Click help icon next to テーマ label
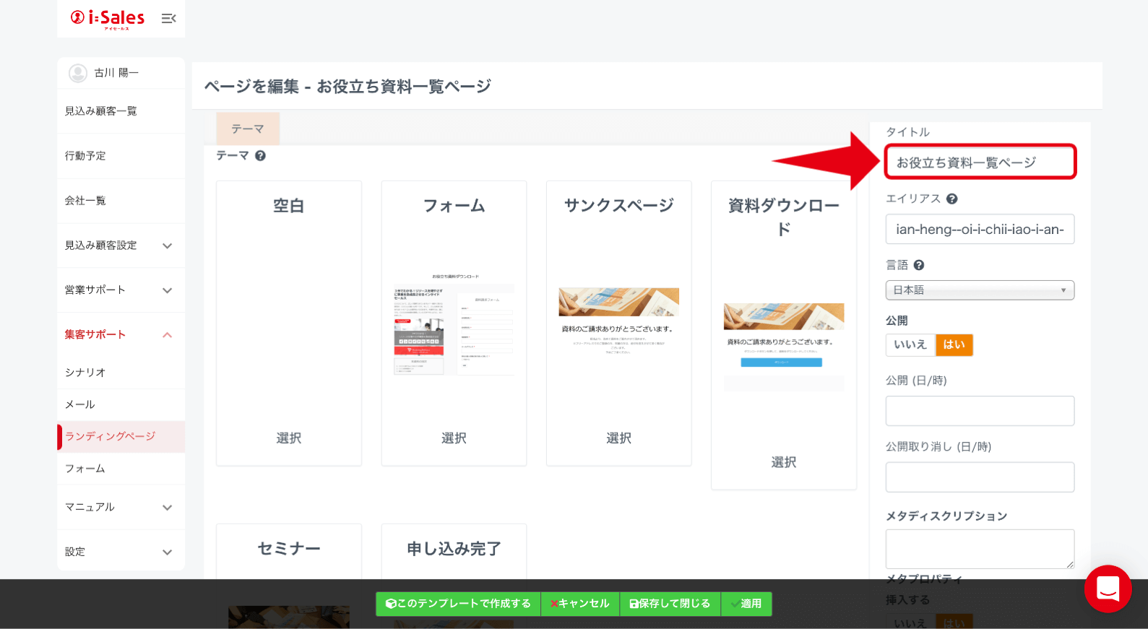Screen dimensions: 1148x629 coord(260,156)
